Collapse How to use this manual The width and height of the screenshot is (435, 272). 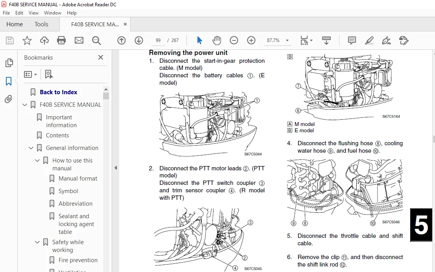[x=37, y=161]
